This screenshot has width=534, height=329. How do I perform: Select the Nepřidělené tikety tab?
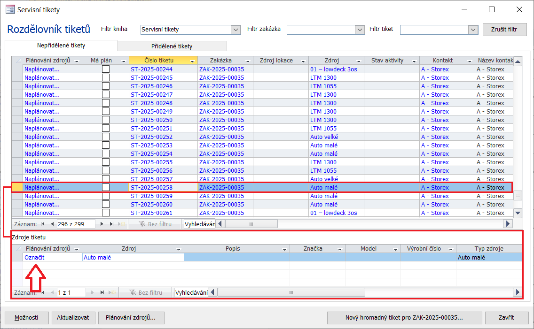pos(61,46)
